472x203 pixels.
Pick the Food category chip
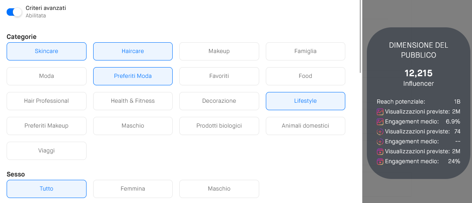pos(306,76)
